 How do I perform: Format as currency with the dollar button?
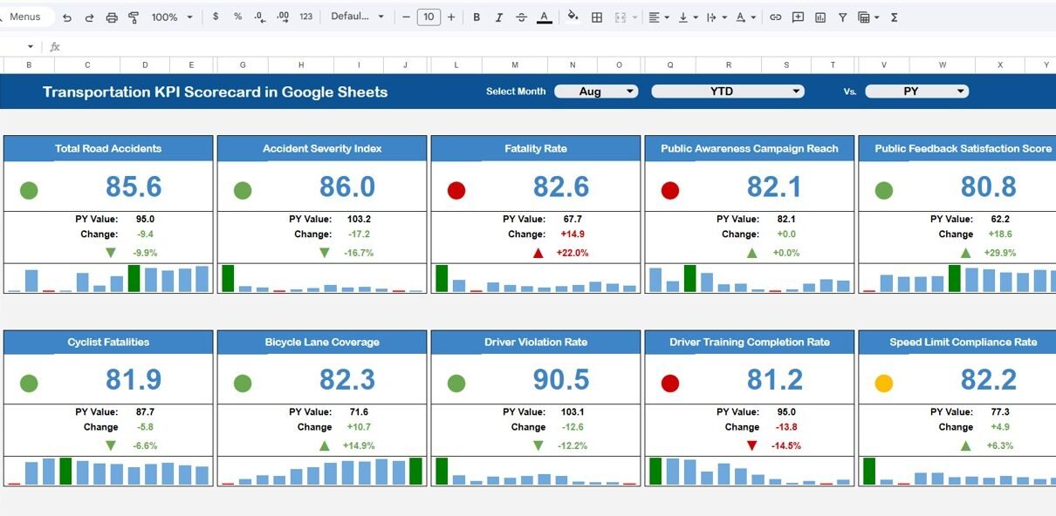216,17
